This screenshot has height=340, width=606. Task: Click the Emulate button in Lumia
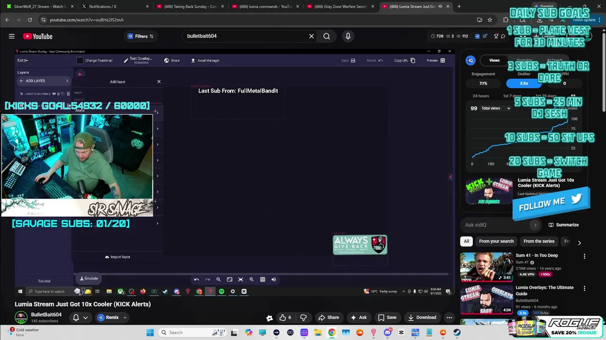click(89, 279)
